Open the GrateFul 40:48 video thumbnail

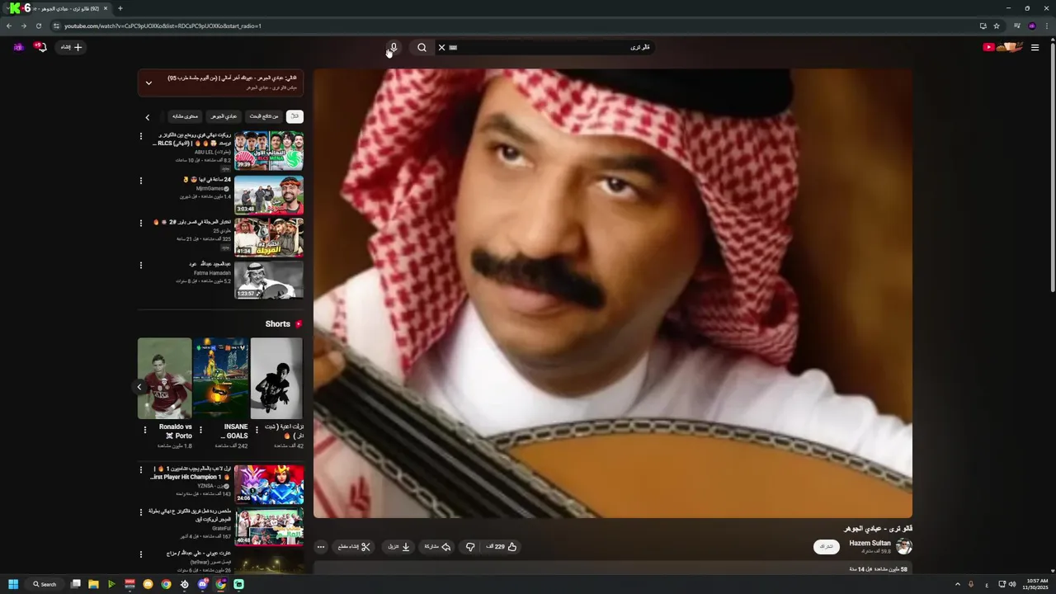click(269, 527)
